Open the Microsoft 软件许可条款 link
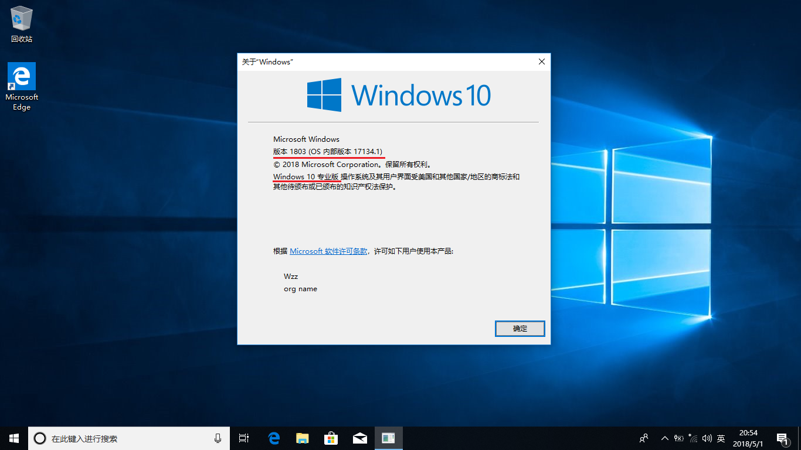 (328, 251)
